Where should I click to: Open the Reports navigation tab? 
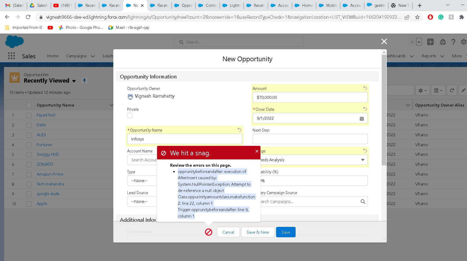coord(429,56)
